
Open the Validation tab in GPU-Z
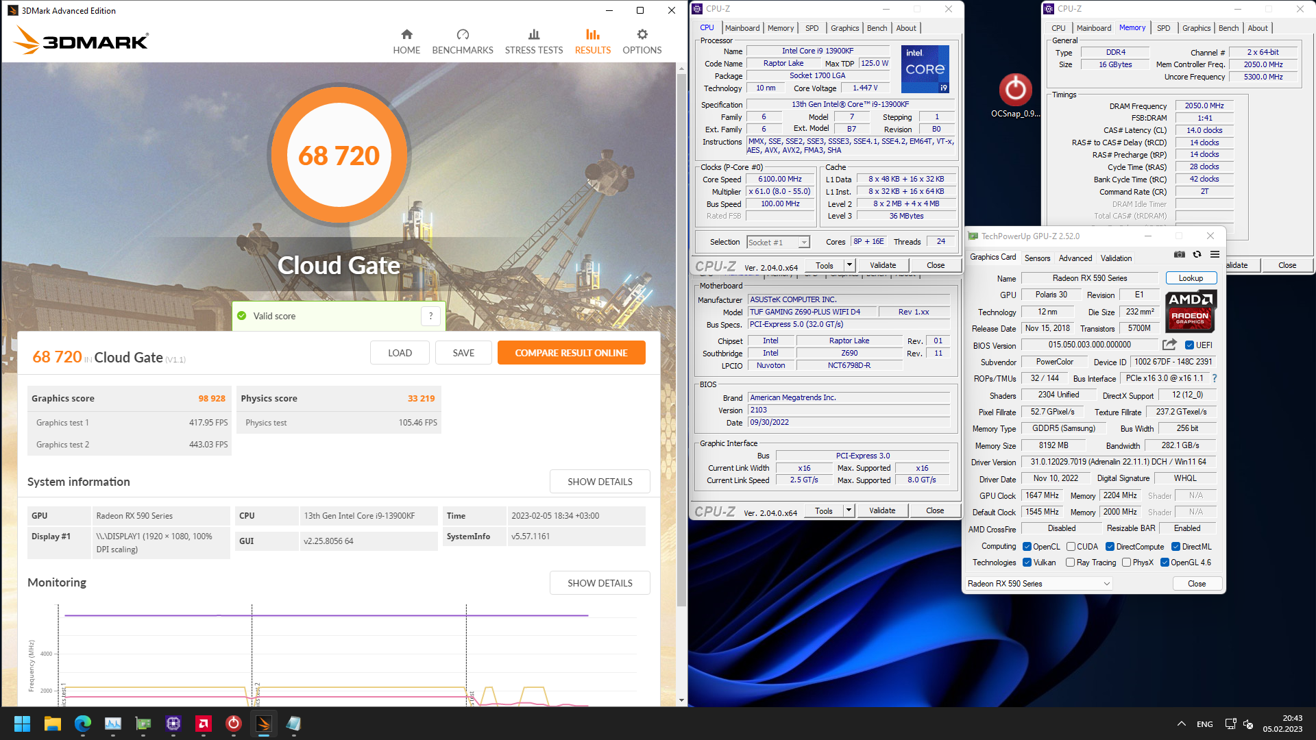1116,258
